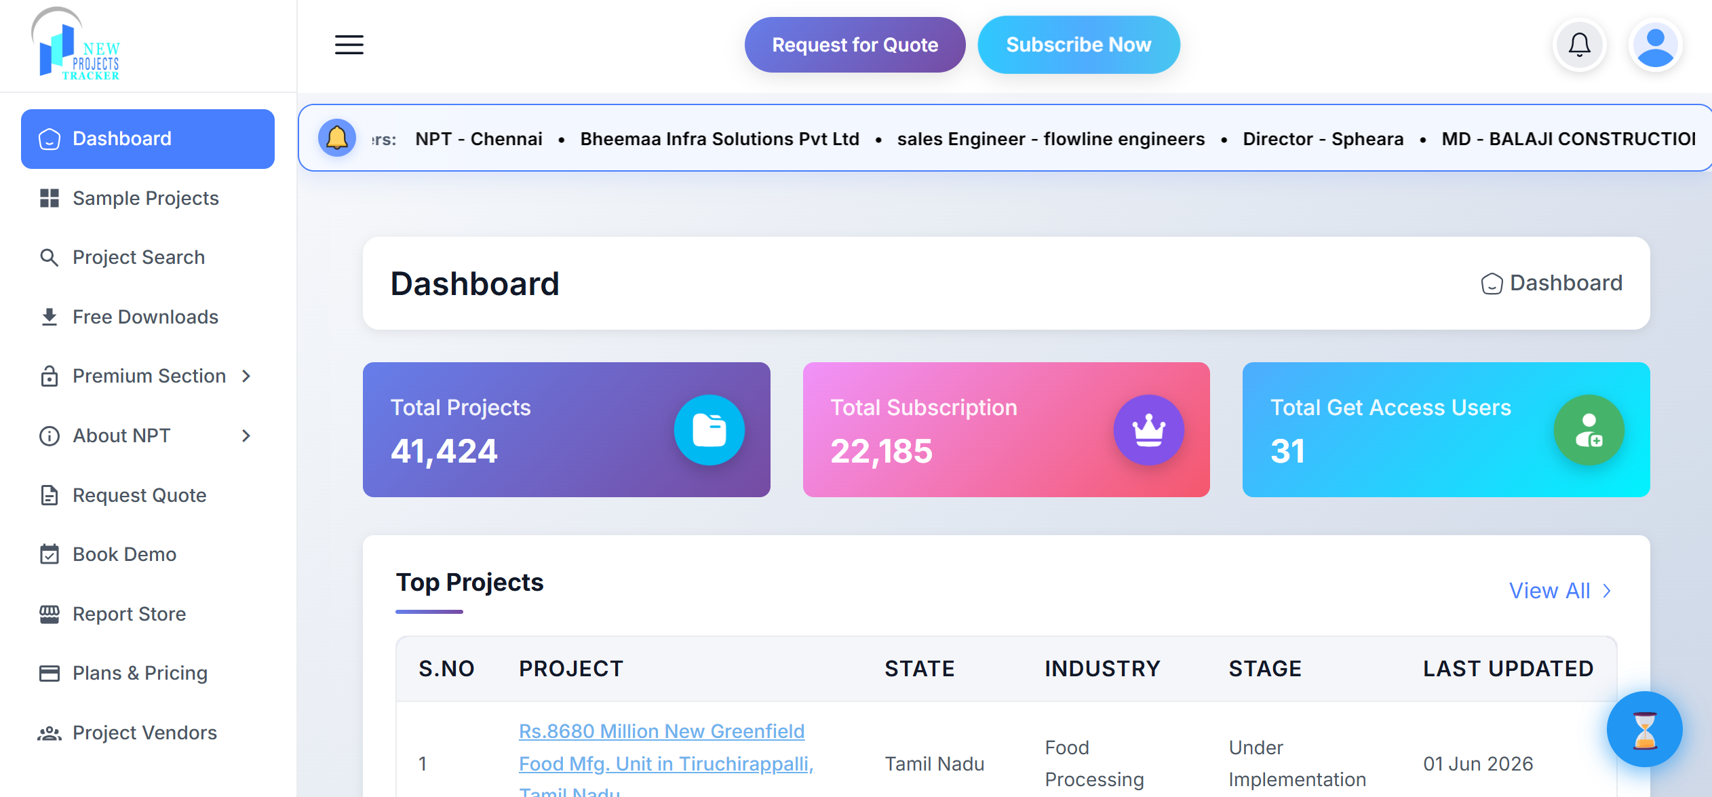The height and width of the screenshot is (797, 1712).
Task: Click the Request for Quote button
Action: point(855,45)
